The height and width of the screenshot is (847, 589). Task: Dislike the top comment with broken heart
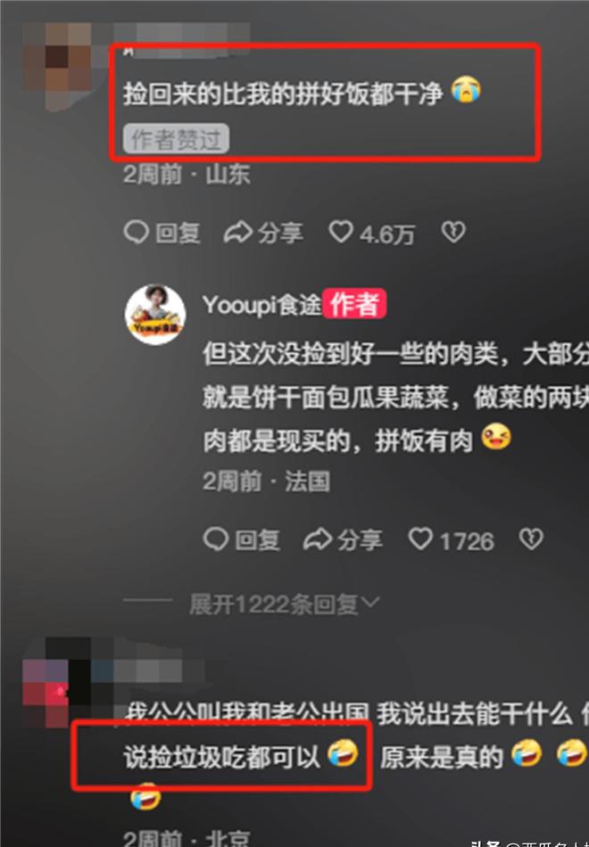(x=453, y=233)
